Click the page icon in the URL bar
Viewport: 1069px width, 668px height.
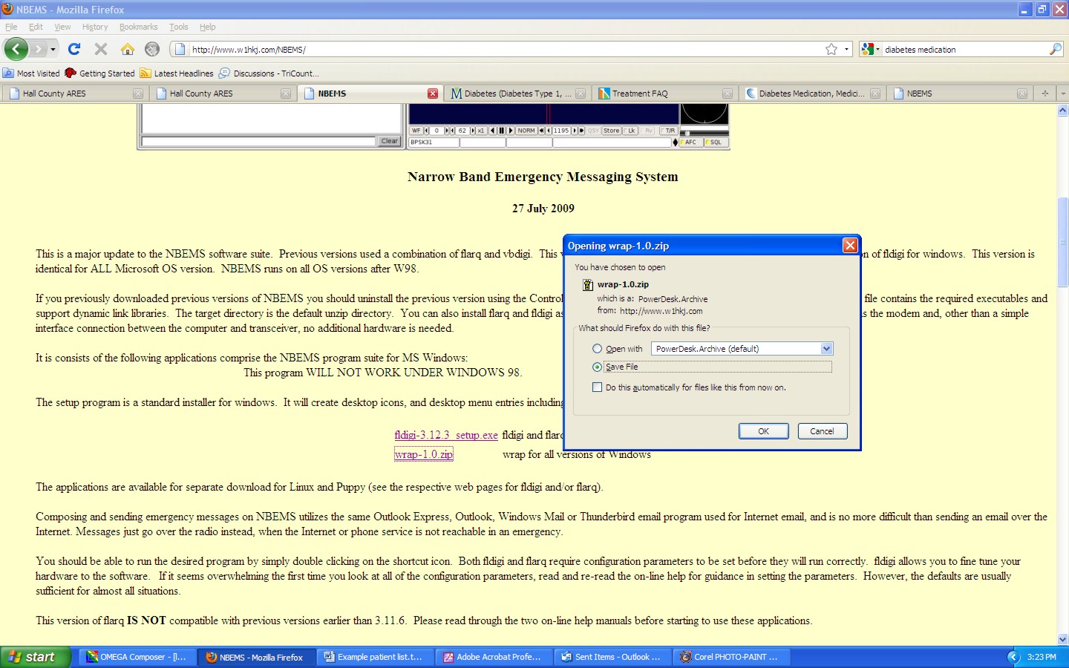point(180,50)
